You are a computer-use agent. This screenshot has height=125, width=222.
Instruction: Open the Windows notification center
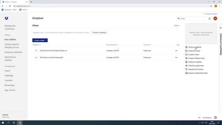click(x=218, y=123)
